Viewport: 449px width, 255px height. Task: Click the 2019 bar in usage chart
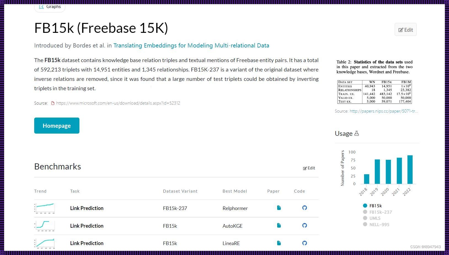377,172
